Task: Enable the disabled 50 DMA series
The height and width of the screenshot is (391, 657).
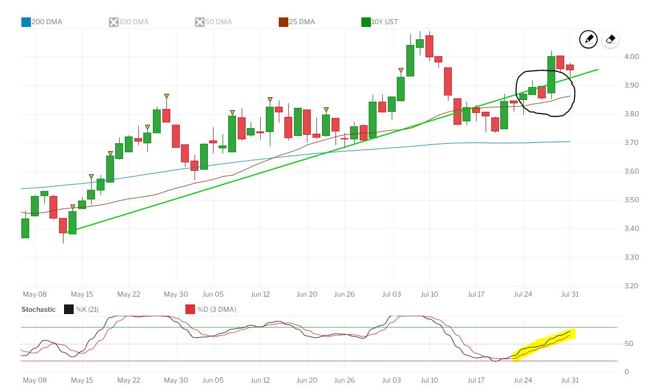Action: (213, 22)
